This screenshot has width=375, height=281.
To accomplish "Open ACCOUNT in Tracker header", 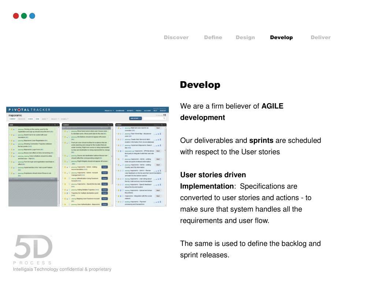I will click(x=148, y=110).
